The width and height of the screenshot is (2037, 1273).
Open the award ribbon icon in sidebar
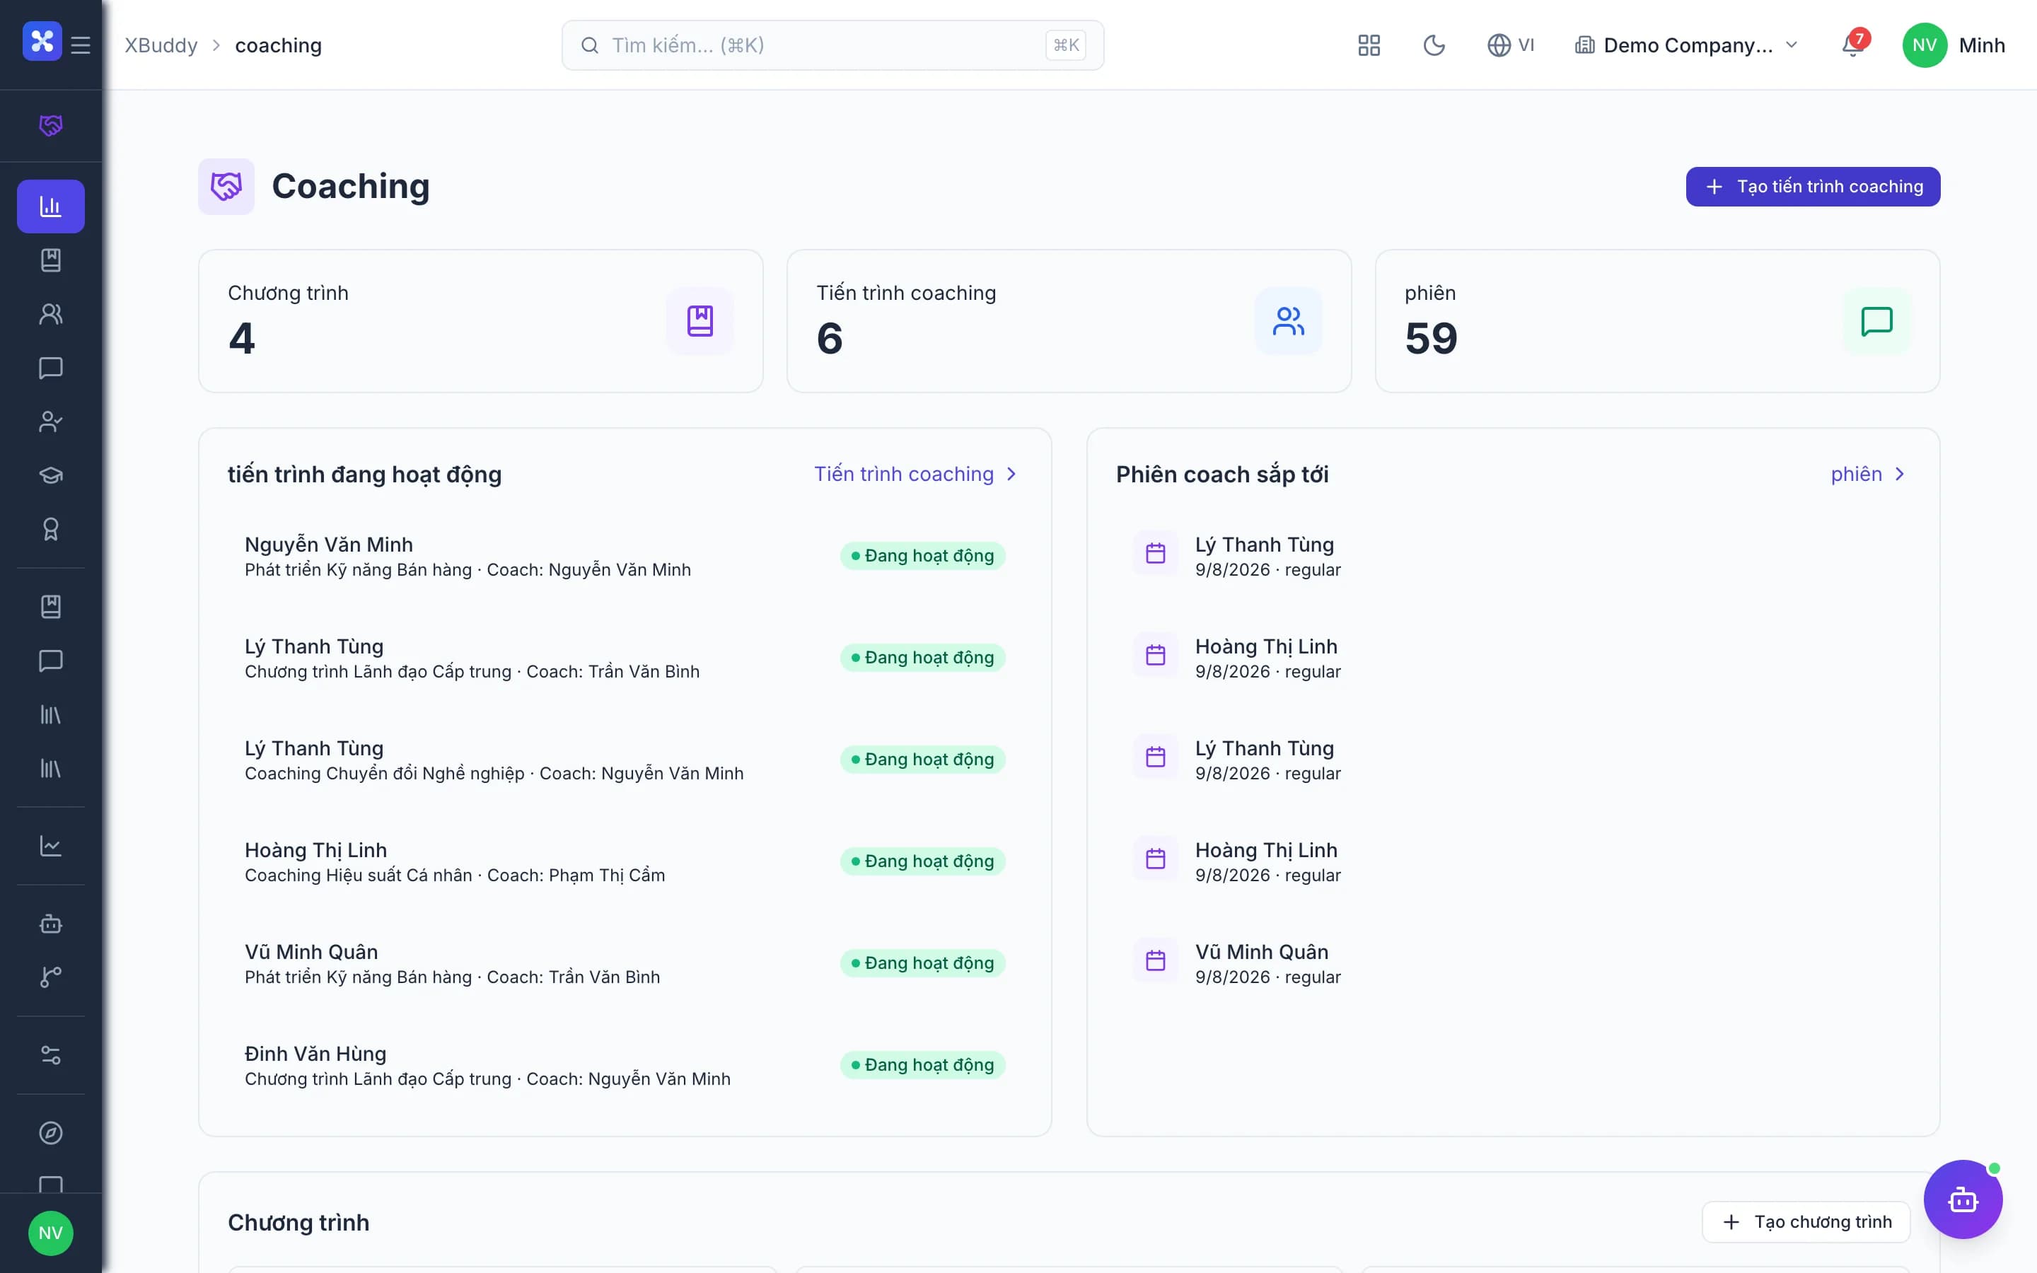click(50, 530)
